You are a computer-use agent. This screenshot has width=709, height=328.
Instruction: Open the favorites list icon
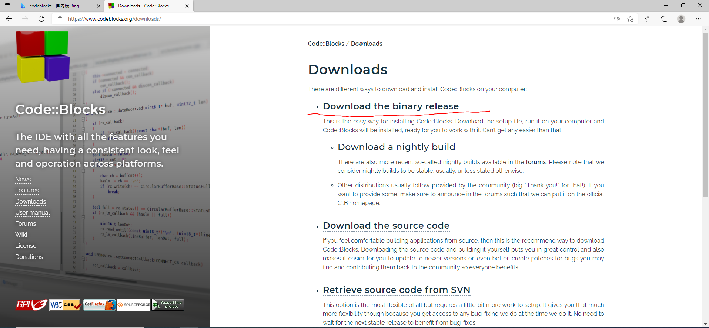[x=648, y=19]
